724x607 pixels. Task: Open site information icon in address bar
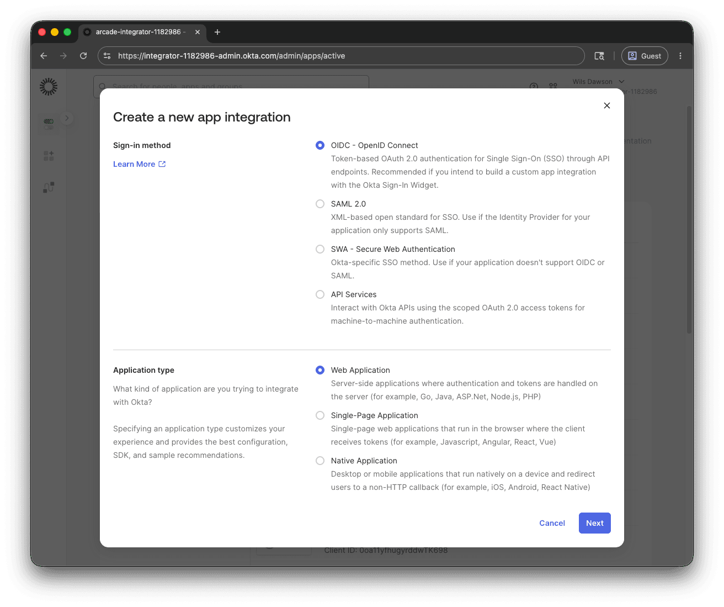point(107,56)
